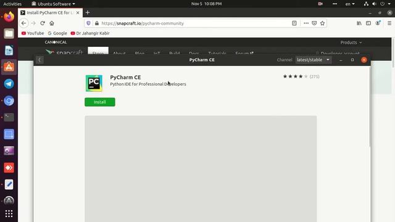Open Firefox account icon

(x=378, y=23)
